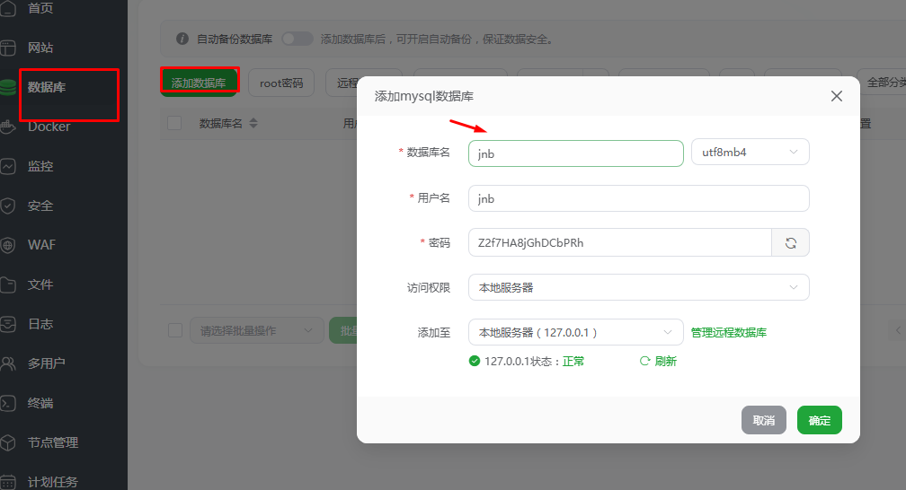Click the 文件 folder icon in sidebar
The width and height of the screenshot is (906, 490).
(x=8, y=284)
